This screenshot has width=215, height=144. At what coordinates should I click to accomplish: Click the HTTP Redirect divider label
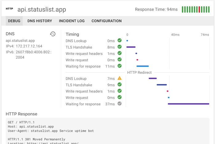(139, 73)
